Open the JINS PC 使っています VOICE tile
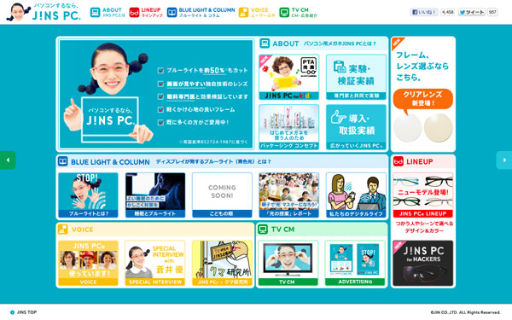This screenshot has width=512, height=320. [88, 263]
